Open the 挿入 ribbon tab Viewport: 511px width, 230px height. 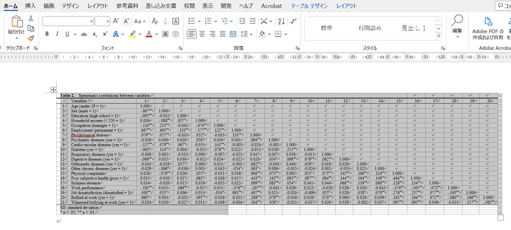point(30,6)
